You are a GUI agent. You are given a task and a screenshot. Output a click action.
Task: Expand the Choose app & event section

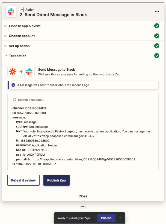pos(25,26)
